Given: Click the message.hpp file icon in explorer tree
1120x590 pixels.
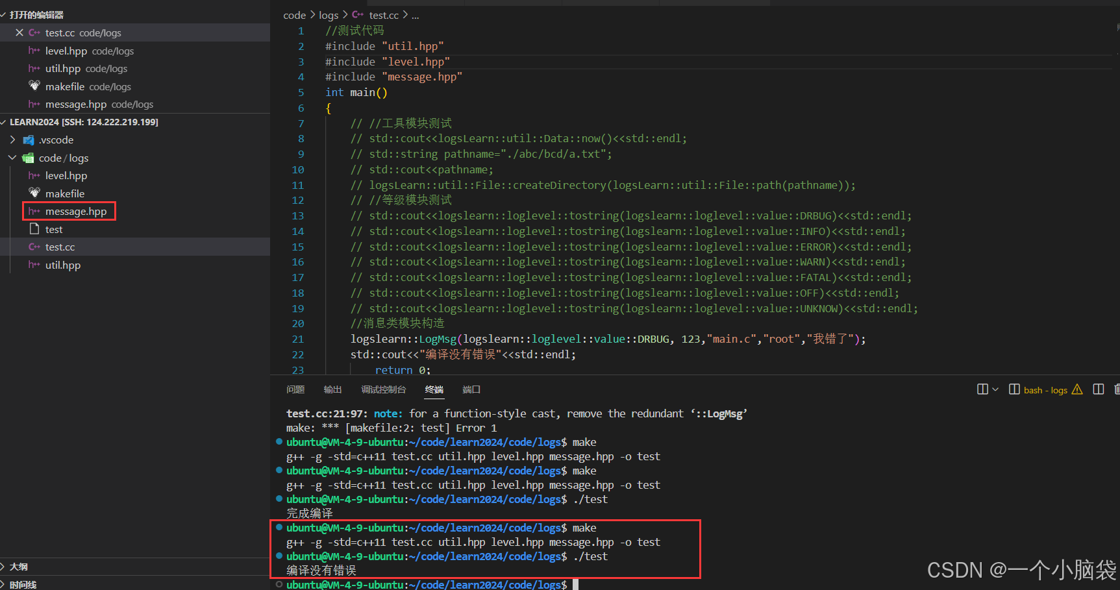Looking at the screenshot, I should [34, 211].
